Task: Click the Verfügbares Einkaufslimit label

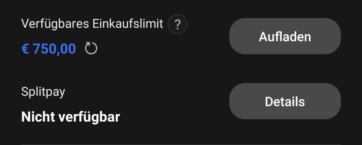Action: pyautogui.click(x=92, y=24)
